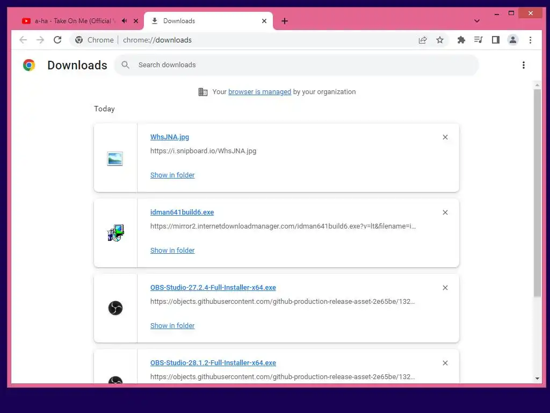Show idman641build6.exe in folder

click(x=172, y=251)
